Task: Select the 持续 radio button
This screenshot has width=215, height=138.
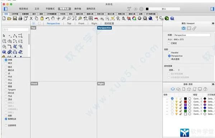Action: pyautogui.click(x=6, y=60)
